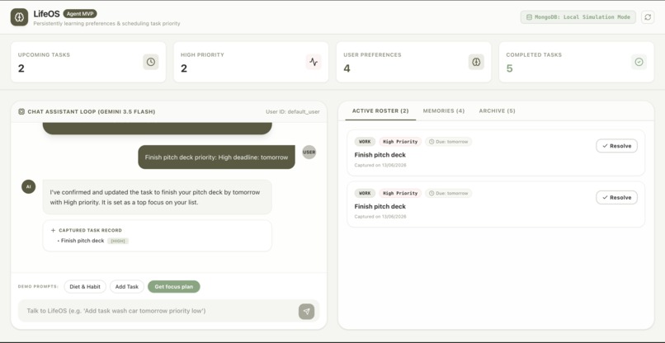This screenshot has width=665, height=343.
Task: Click the MongoDB Local Simulation Mode badge
Action: pos(578,17)
